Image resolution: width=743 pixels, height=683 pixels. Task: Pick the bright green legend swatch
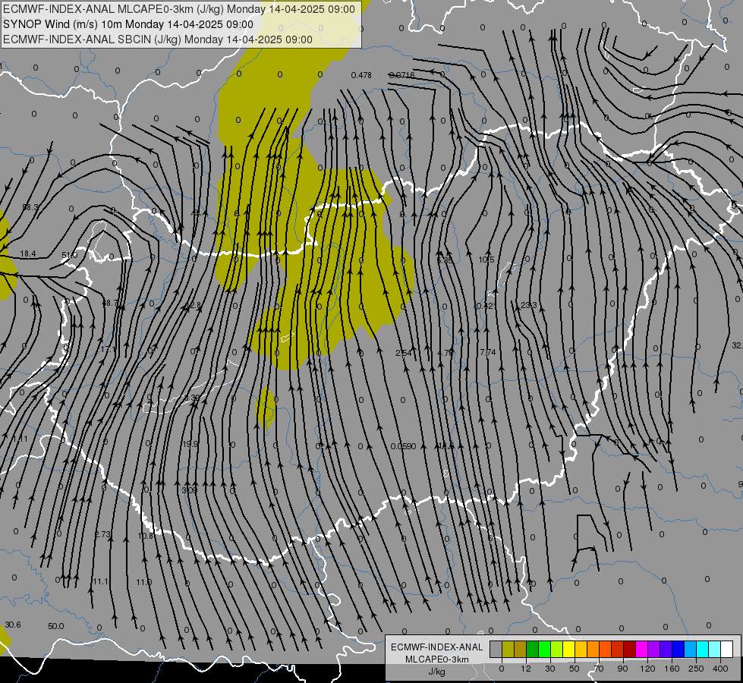[544, 650]
